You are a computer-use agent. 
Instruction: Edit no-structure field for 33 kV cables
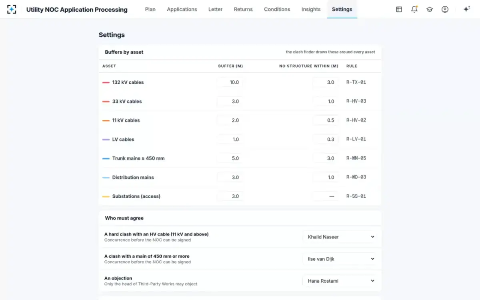coord(325,101)
